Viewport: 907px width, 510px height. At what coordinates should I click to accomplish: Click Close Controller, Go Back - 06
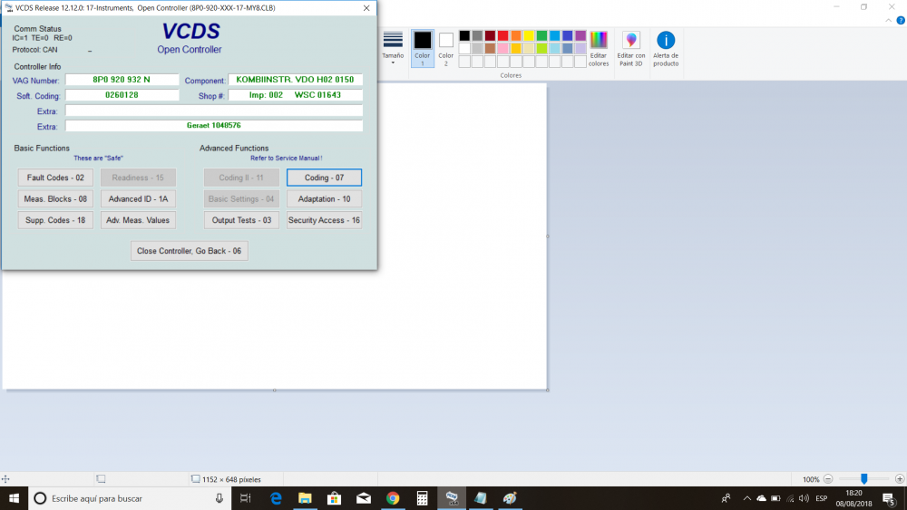[190, 251]
